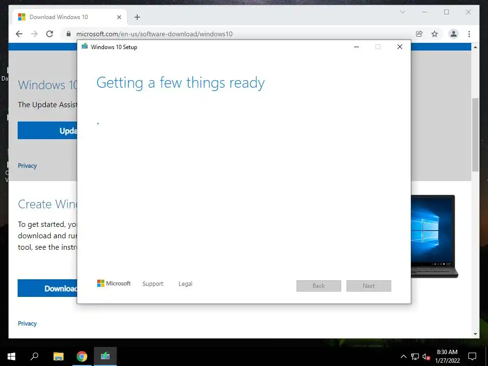
Task: Minimize the Windows 10 Setup dialog
Action: pos(356,47)
